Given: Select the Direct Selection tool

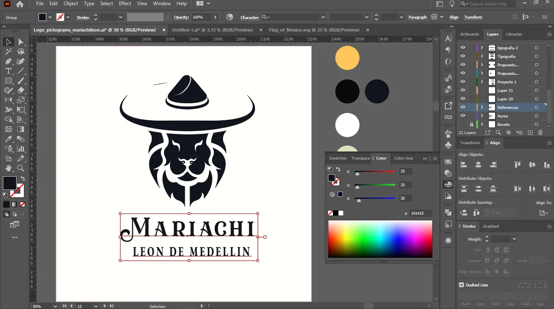Looking at the screenshot, I should tap(20, 42).
